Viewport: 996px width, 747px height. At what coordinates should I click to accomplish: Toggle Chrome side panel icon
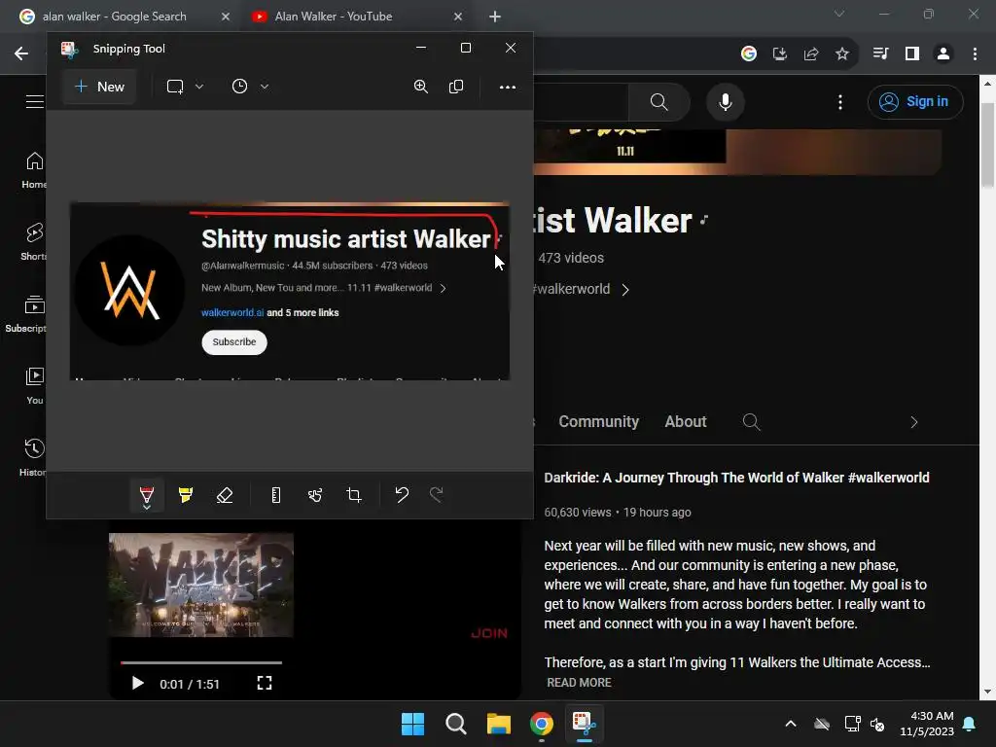pyautogui.click(x=912, y=54)
